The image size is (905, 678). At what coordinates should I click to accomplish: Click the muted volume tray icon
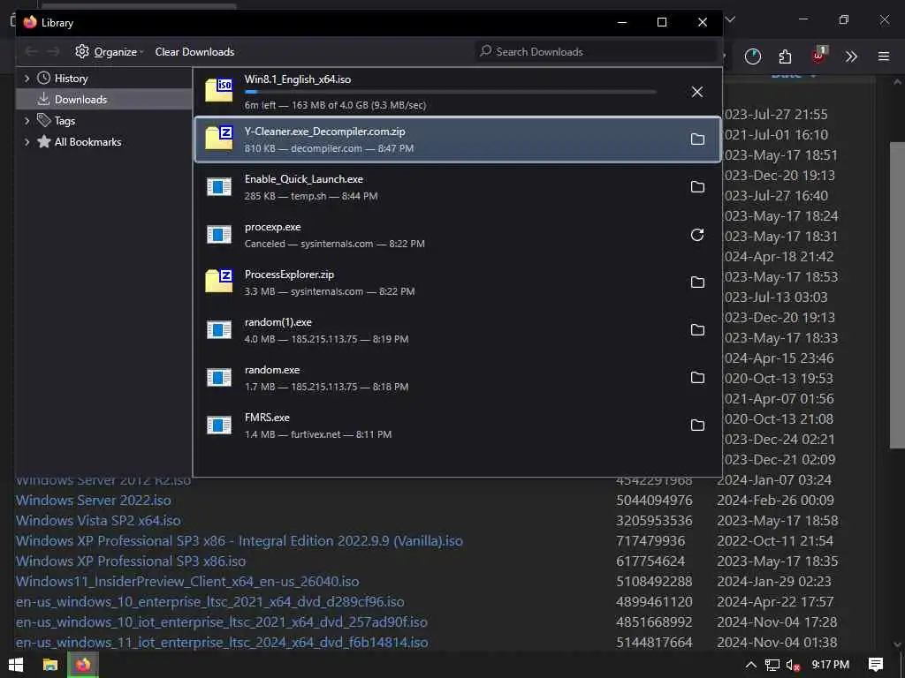(x=793, y=665)
